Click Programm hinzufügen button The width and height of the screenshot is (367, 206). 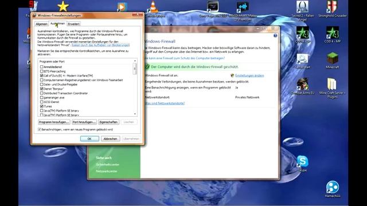coord(54,122)
